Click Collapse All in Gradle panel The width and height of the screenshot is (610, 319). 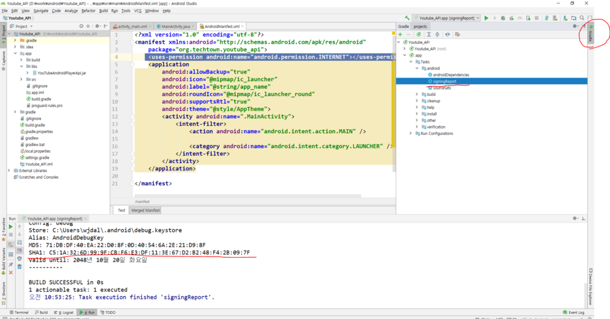[437, 35]
